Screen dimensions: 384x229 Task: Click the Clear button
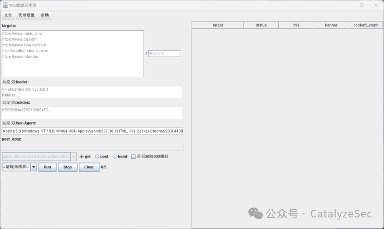pos(89,167)
